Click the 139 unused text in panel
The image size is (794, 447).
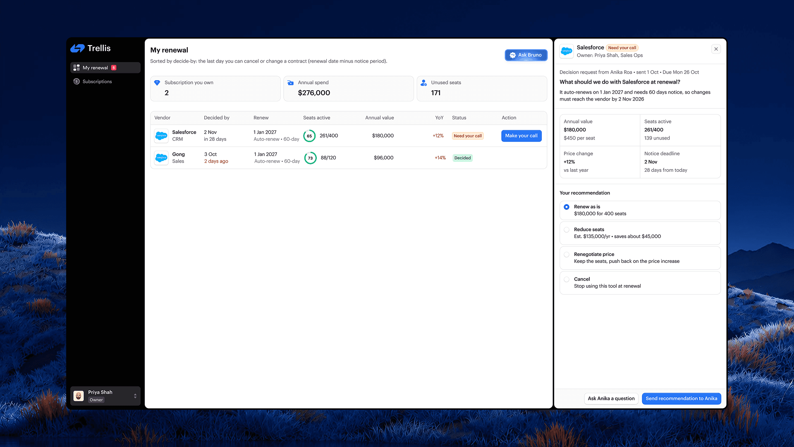point(657,138)
